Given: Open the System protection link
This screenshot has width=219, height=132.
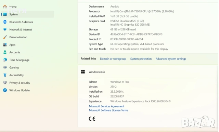Looking at the screenshot, I should 141,59.
